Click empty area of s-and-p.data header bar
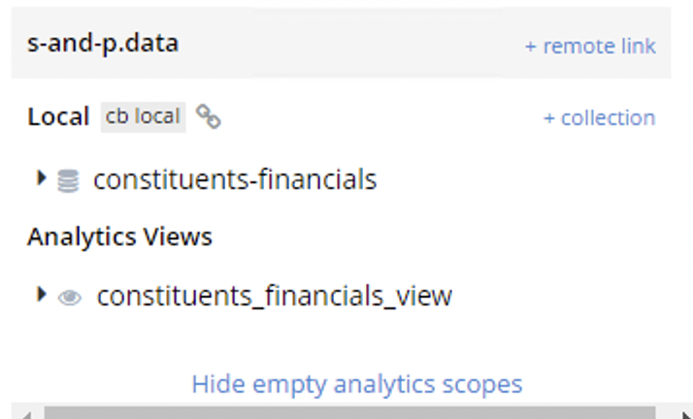693x419 pixels. 351,44
